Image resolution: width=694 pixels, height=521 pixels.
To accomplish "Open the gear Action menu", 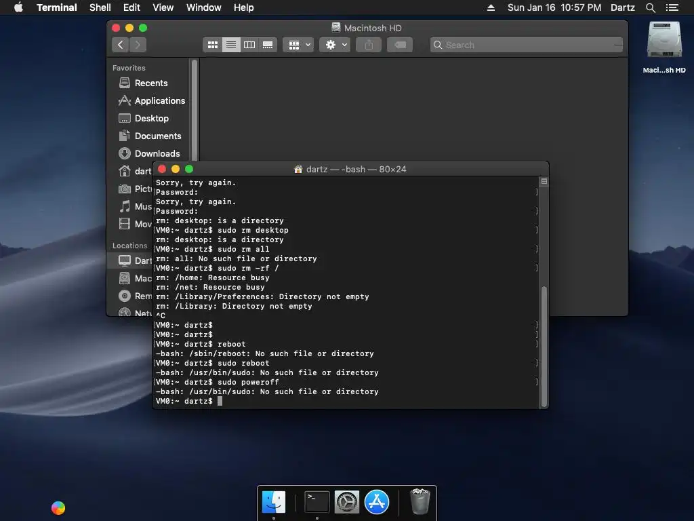I will tap(335, 45).
